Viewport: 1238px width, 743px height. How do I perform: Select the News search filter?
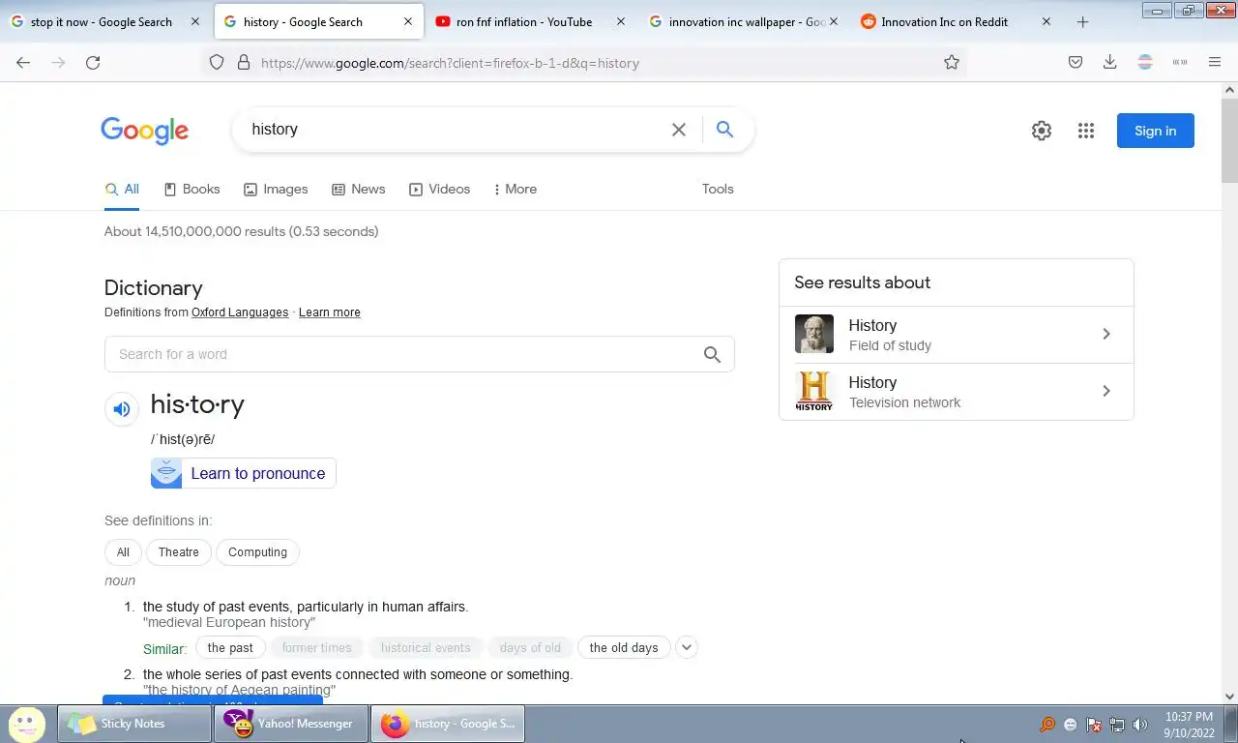(358, 189)
